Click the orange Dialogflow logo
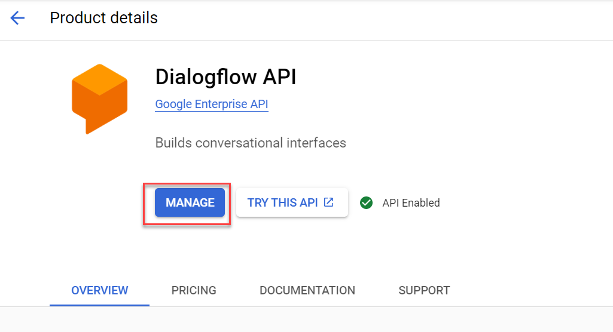Viewport: 613px width, 332px height. pyautogui.click(x=99, y=98)
